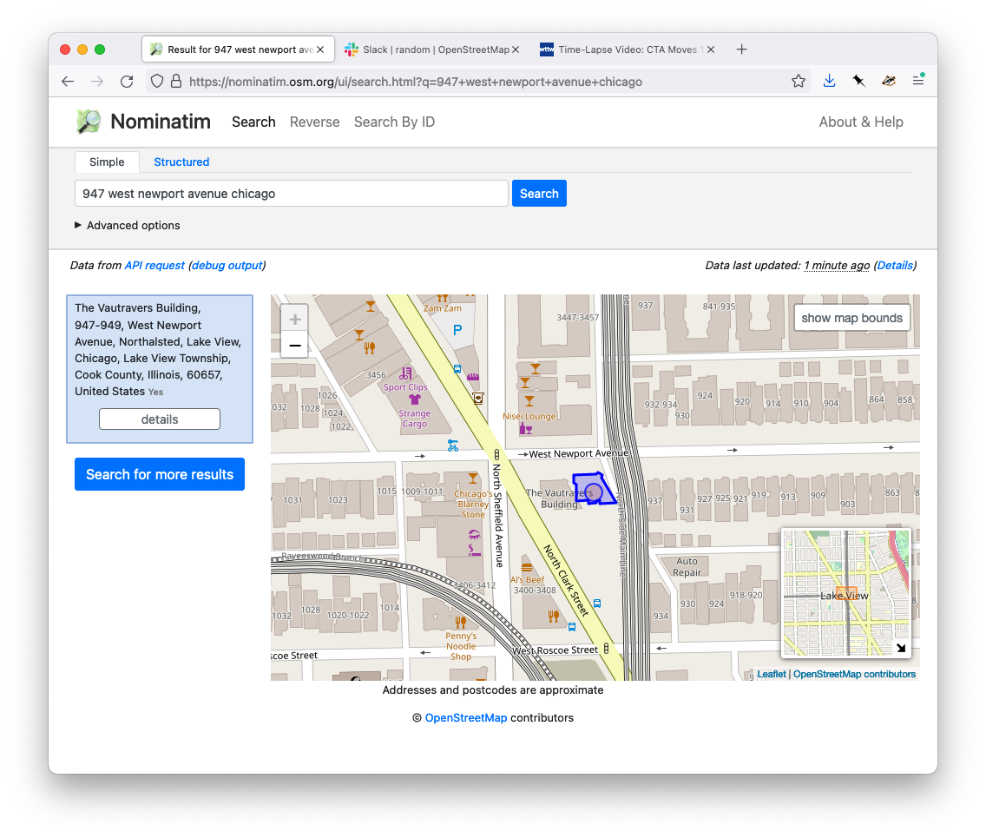
Task: Click the search query input field
Action: coord(291,193)
